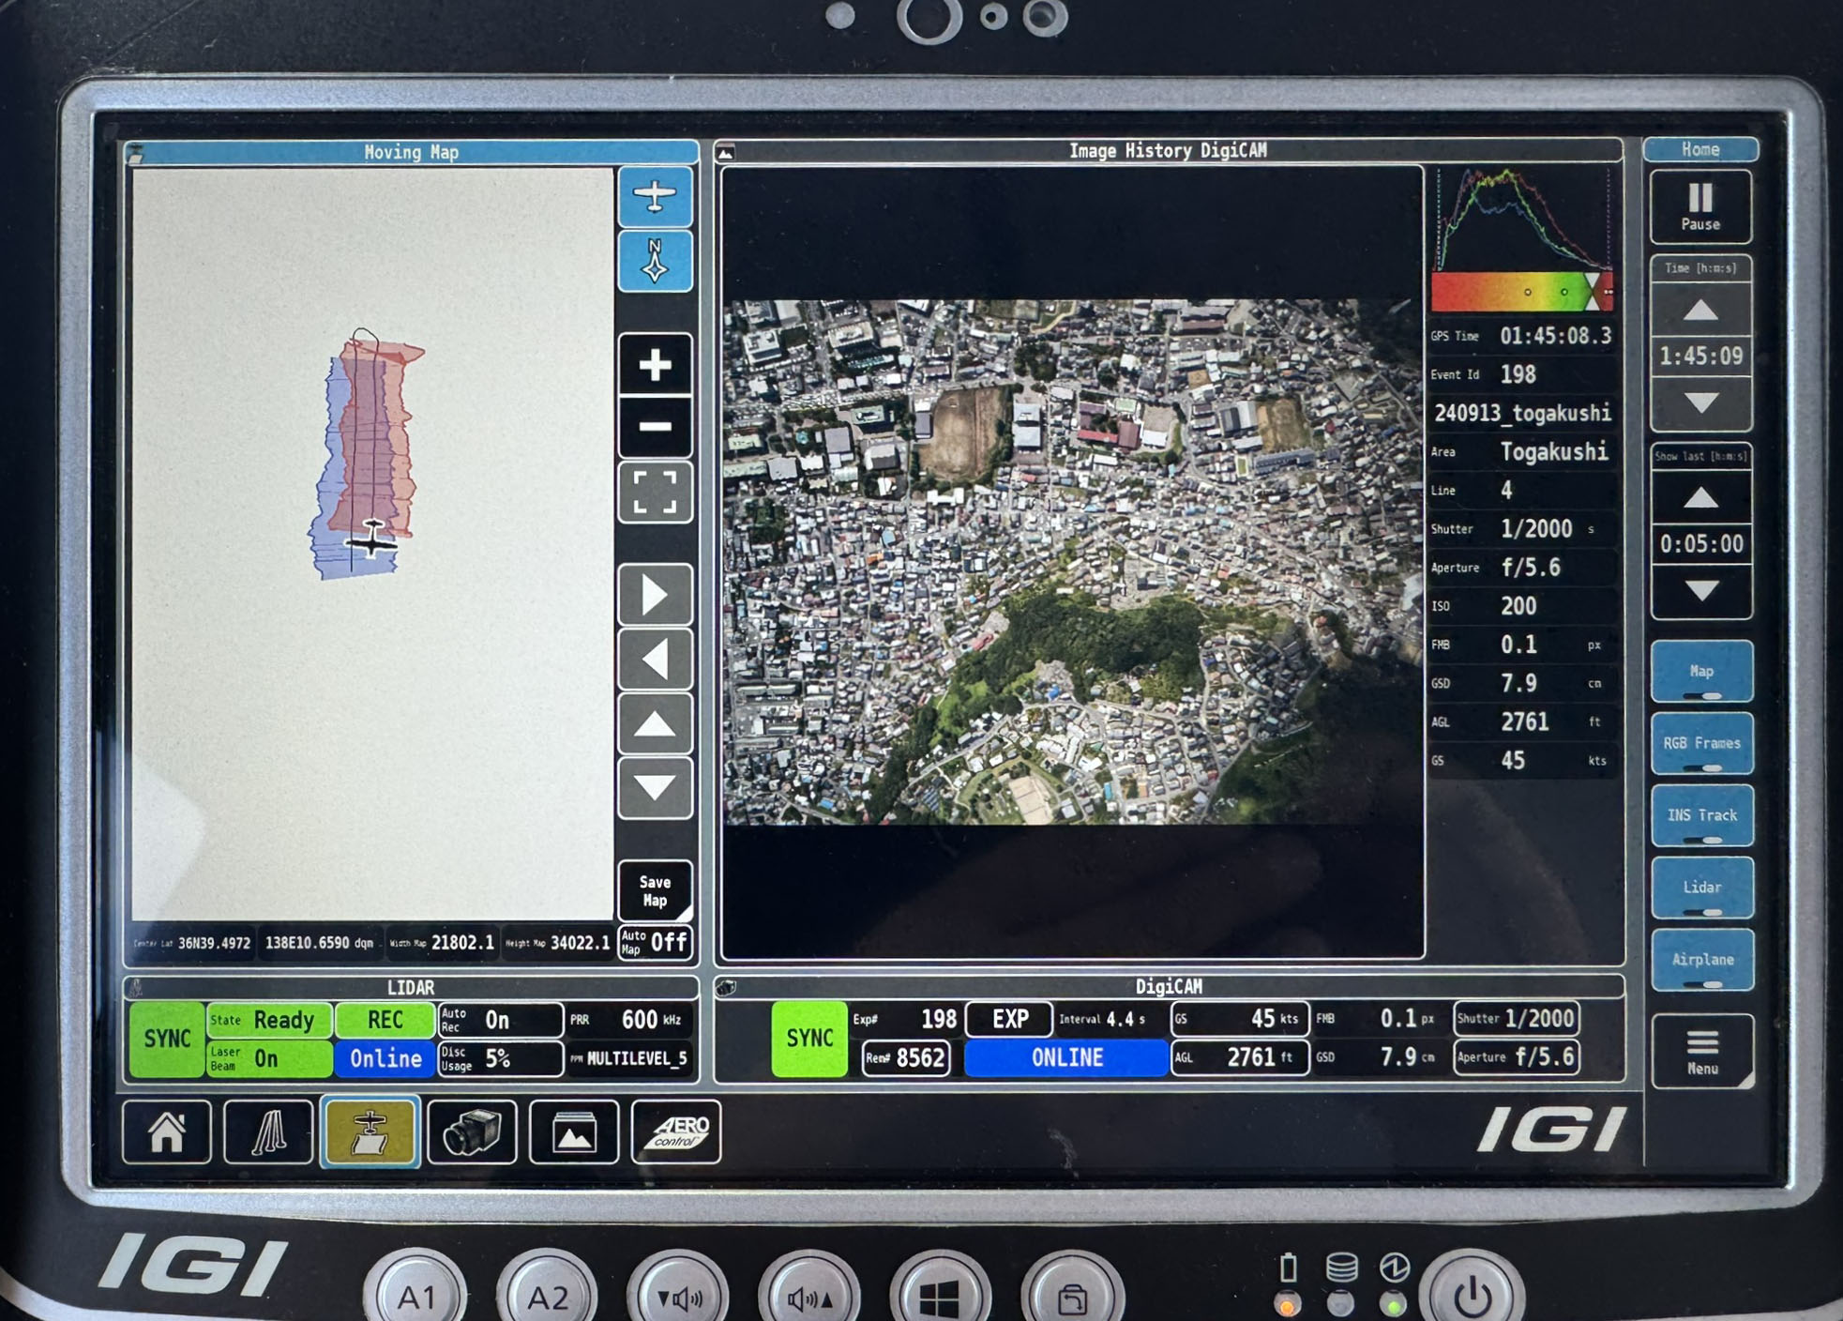The width and height of the screenshot is (1843, 1321).
Task: Click the Show last 0:05:00 field
Action: click(1700, 544)
